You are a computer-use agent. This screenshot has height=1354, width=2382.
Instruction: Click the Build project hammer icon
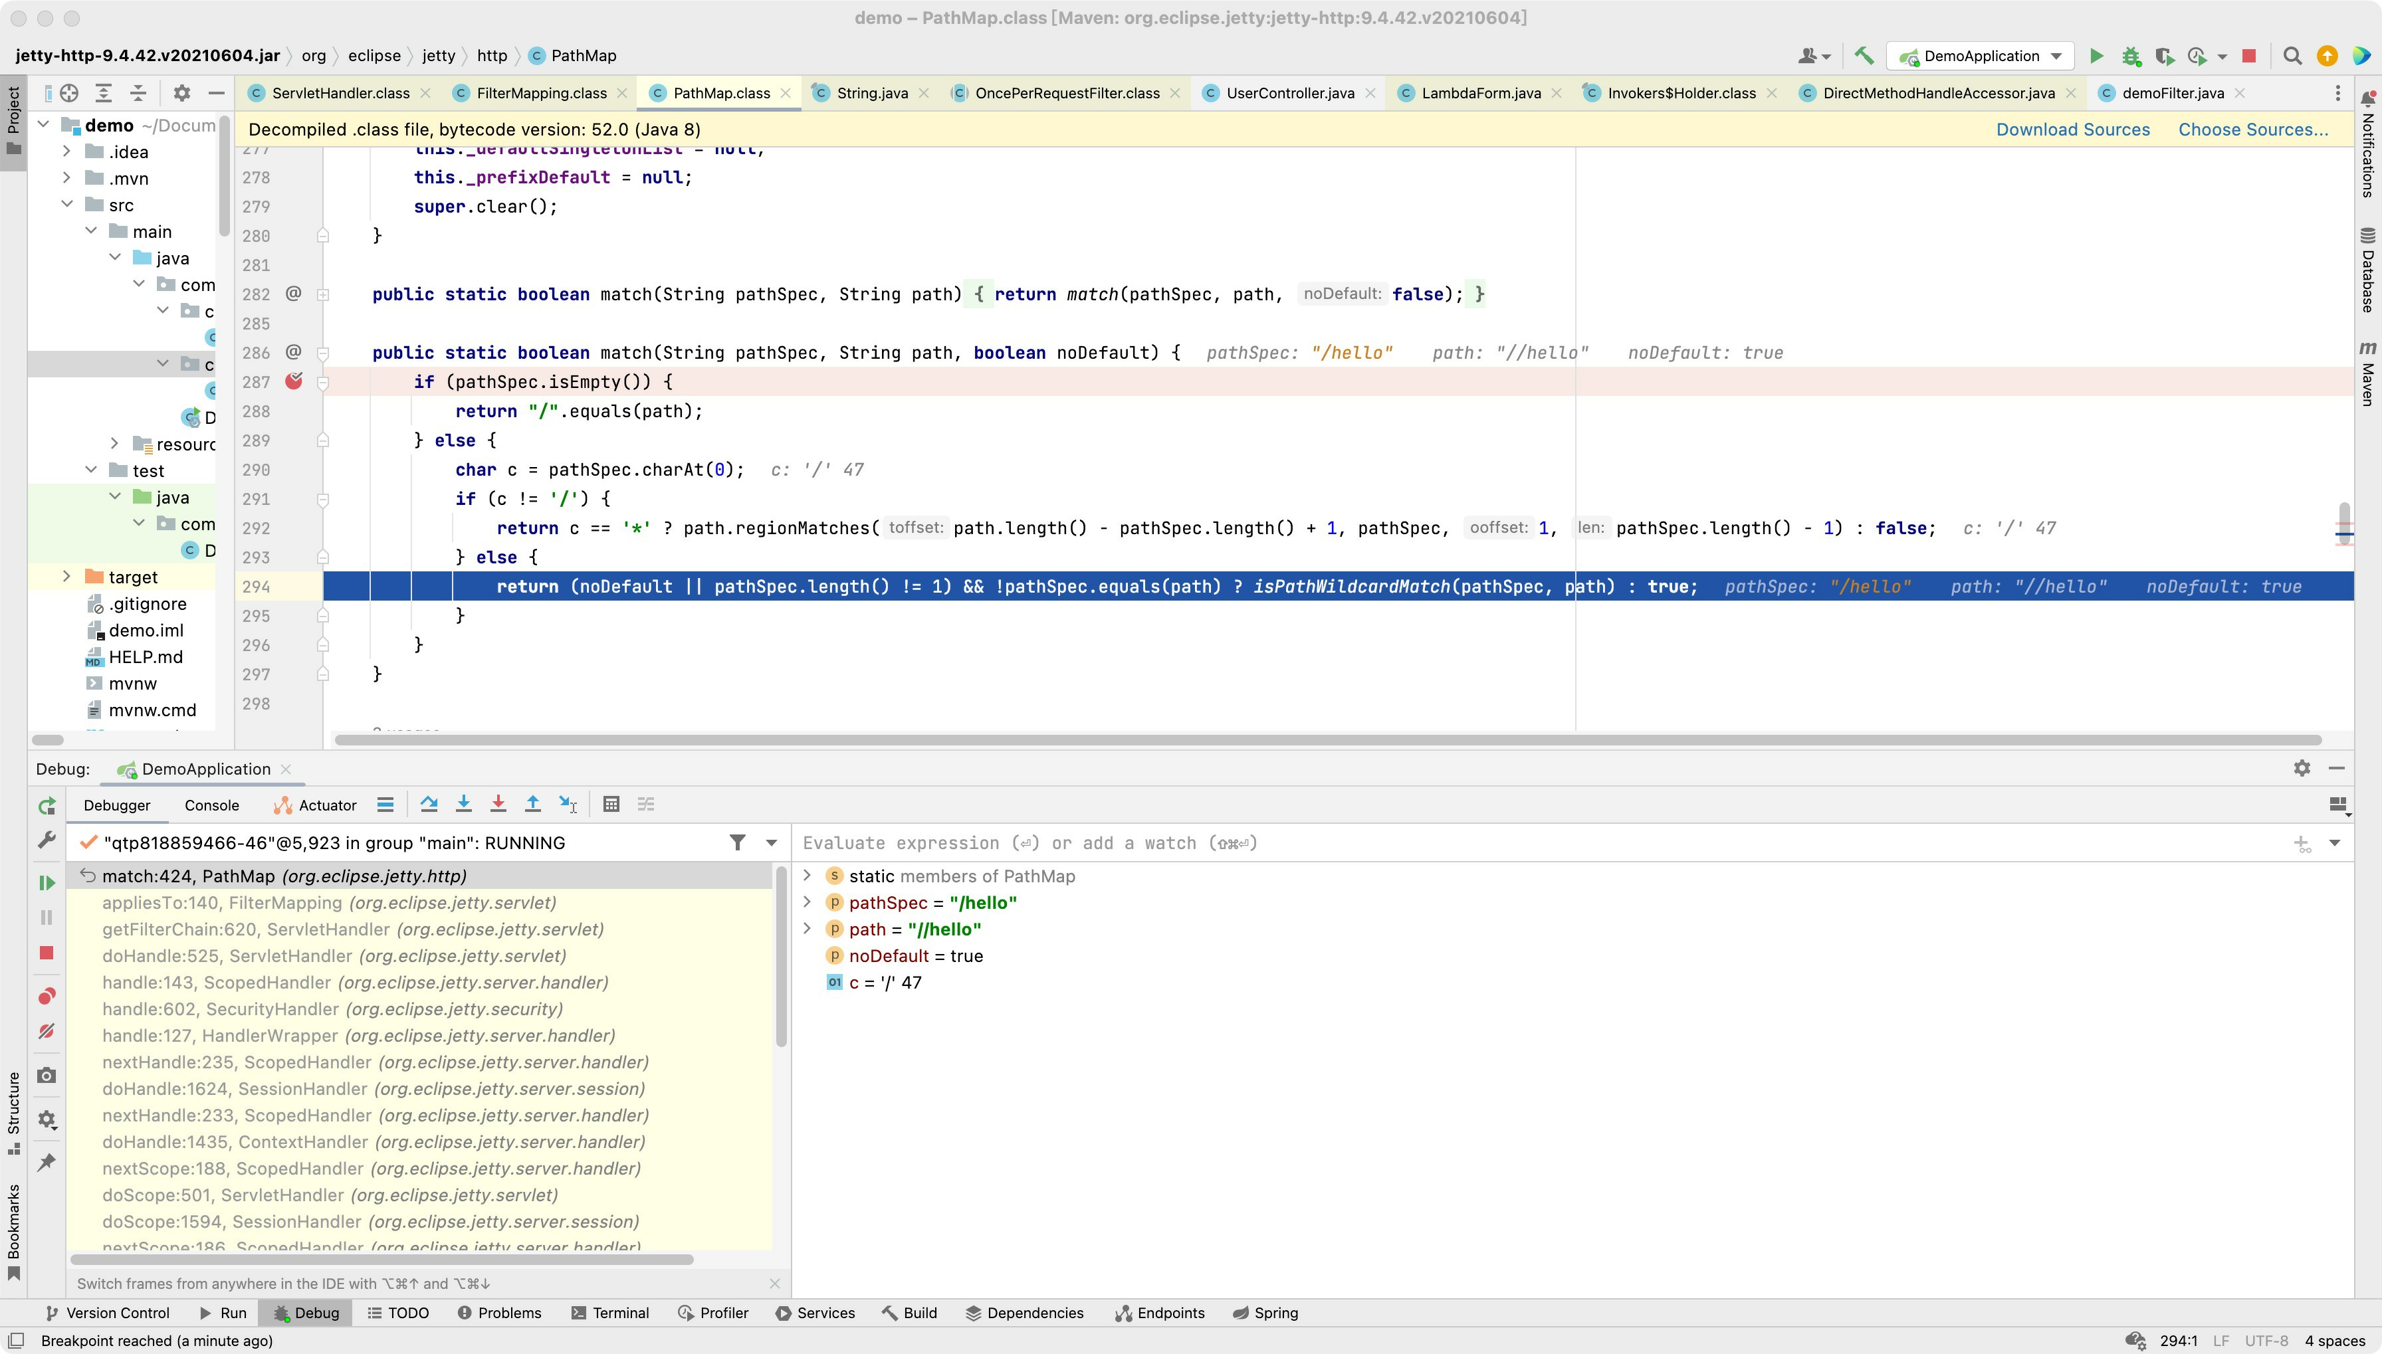coord(1864,56)
